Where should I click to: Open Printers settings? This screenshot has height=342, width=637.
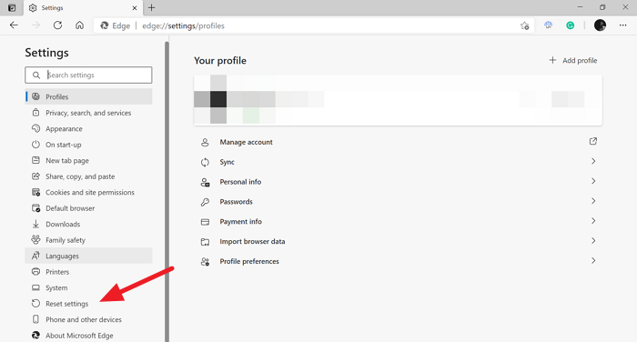[88, 272]
